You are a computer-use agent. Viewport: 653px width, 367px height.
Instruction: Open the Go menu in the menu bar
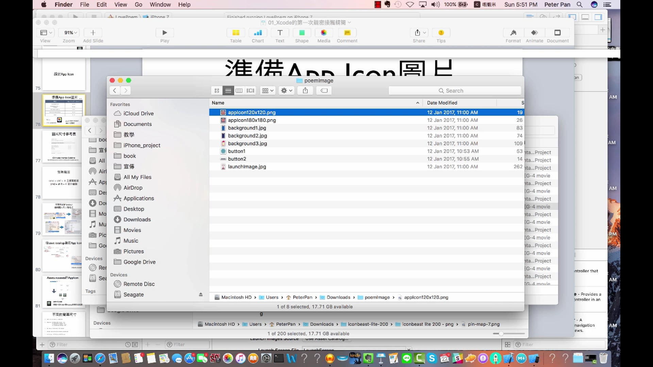pyautogui.click(x=138, y=4)
